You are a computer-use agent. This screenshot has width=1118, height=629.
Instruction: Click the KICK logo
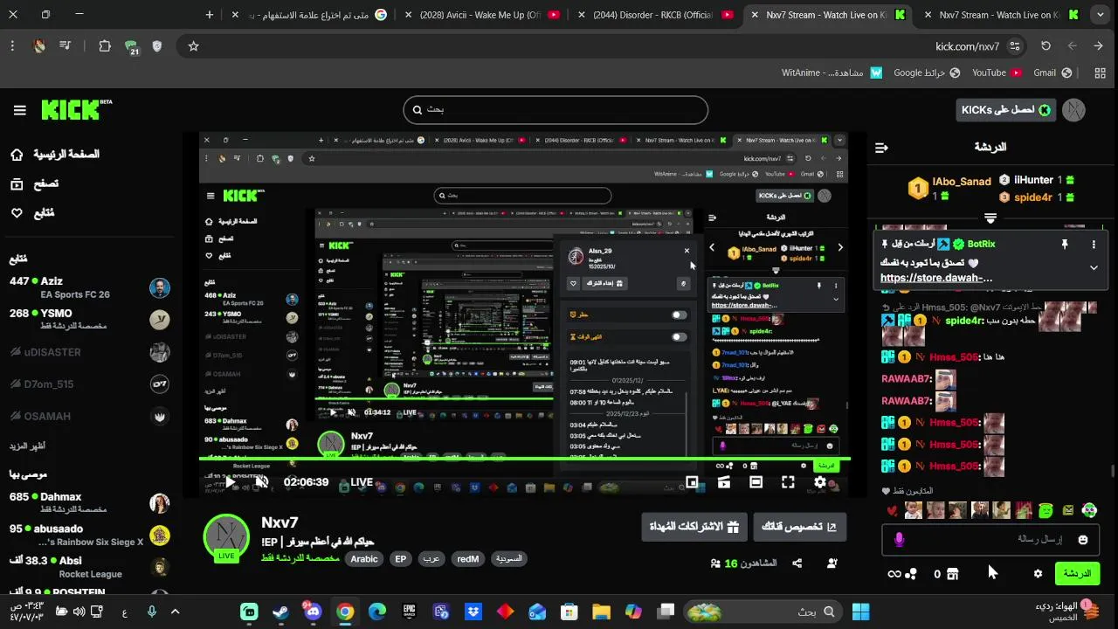coord(76,109)
